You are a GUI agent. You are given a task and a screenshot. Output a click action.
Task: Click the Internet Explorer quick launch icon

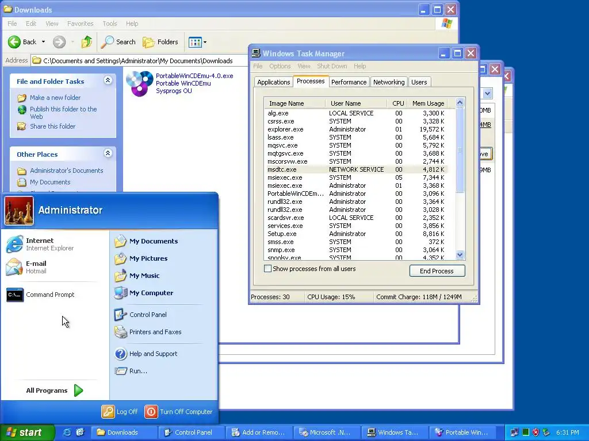tap(67, 432)
